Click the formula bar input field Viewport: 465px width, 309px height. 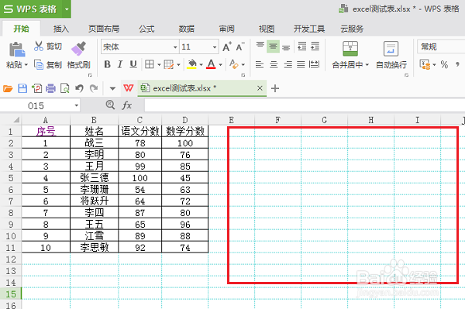pos(305,105)
